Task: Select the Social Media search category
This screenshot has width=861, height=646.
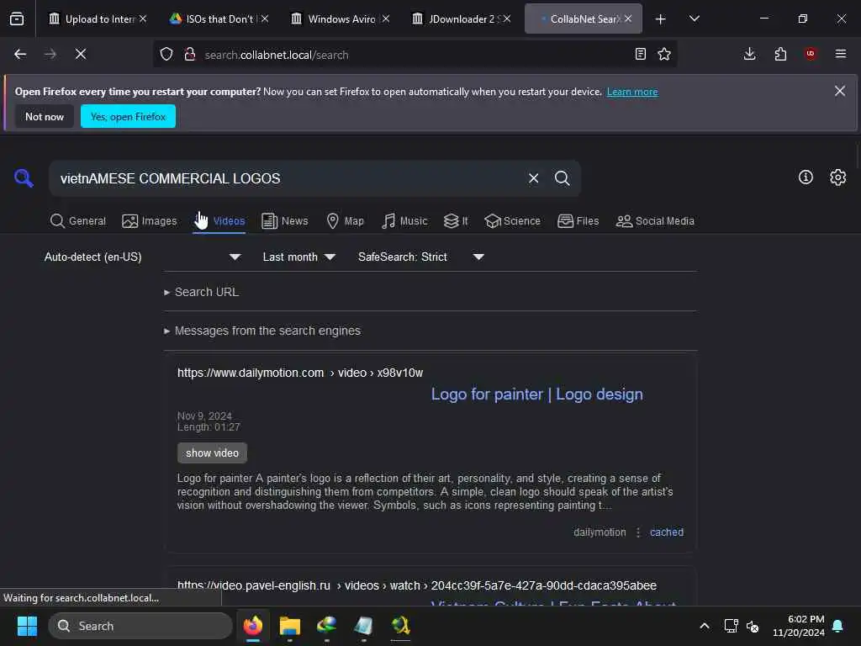Action: coord(655,221)
